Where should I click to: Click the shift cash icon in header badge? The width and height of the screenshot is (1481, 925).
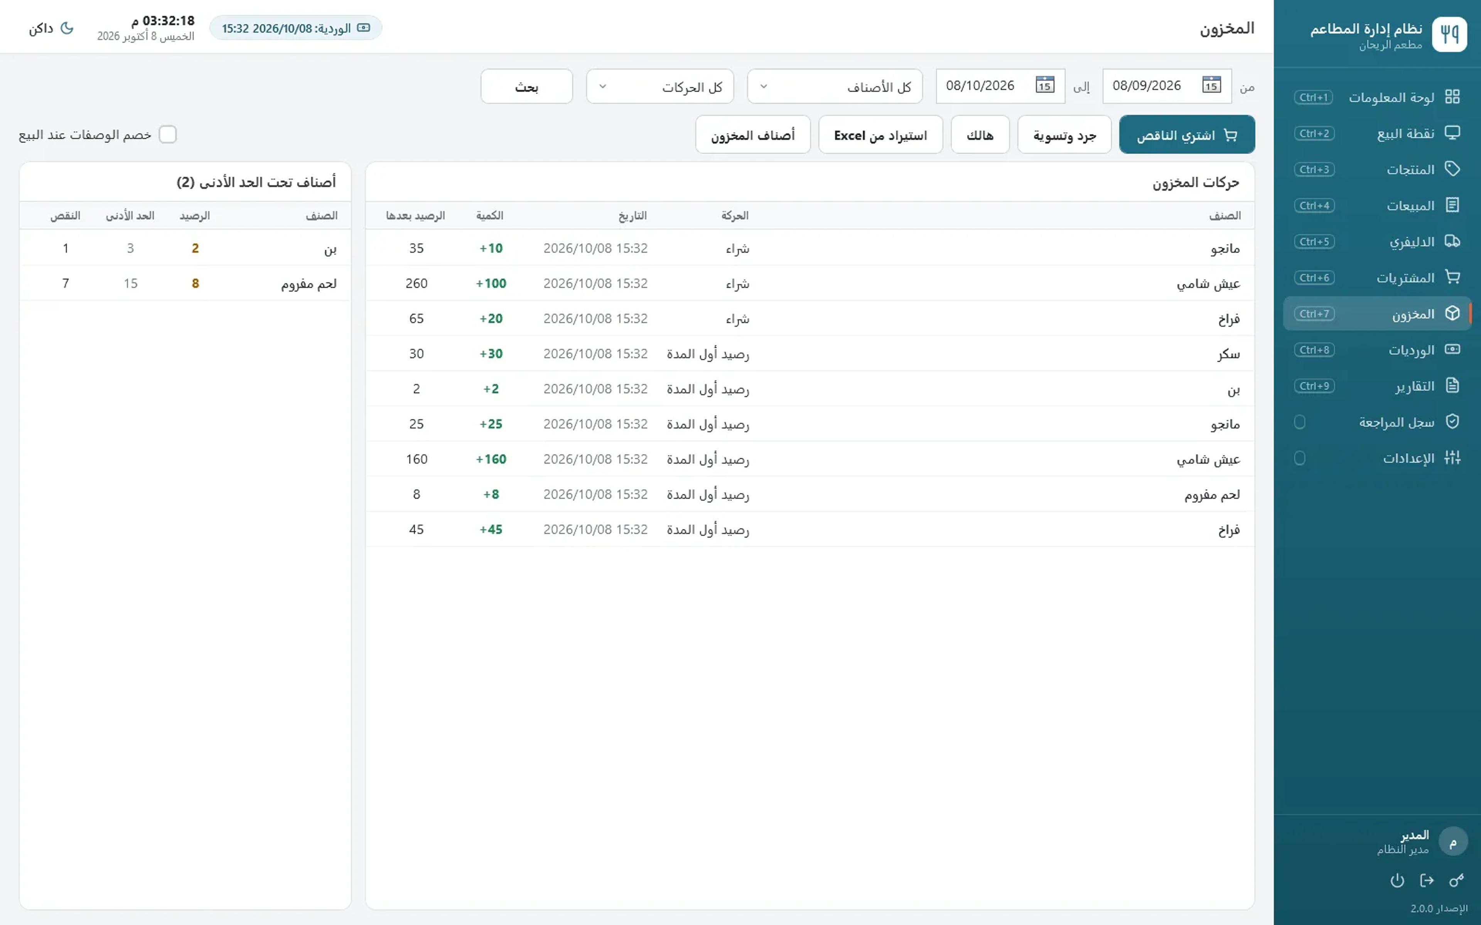pos(364,28)
